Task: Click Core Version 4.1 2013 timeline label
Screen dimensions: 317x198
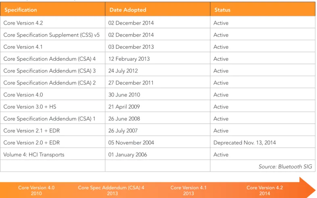Action: pyautogui.click(x=188, y=190)
